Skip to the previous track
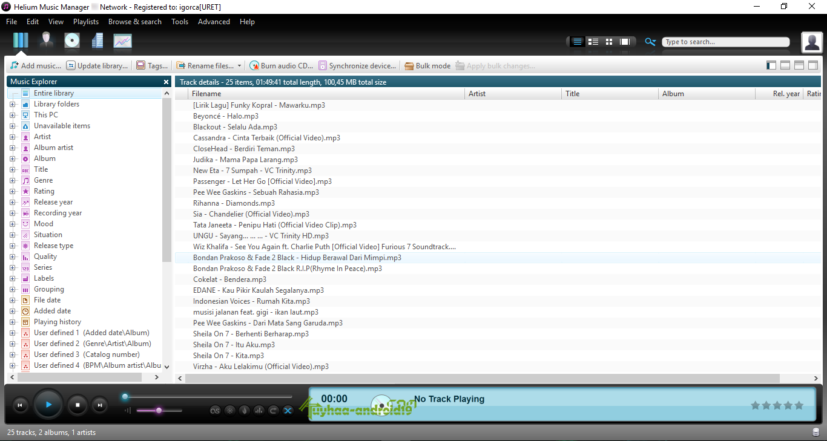The image size is (827, 441). tap(21, 405)
